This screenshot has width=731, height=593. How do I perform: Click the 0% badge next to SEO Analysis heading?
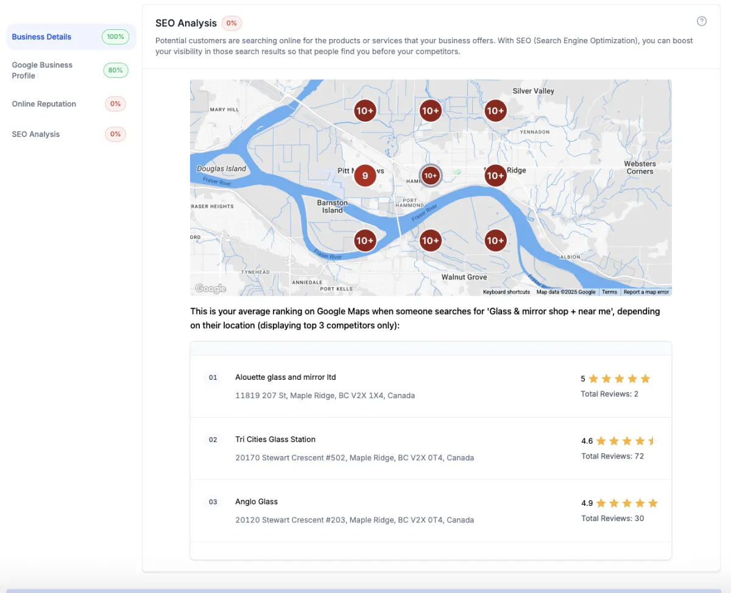(x=231, y=23)
